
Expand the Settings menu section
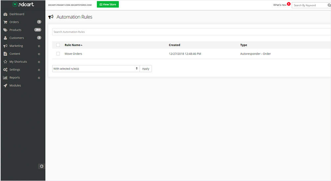[39, 70]
